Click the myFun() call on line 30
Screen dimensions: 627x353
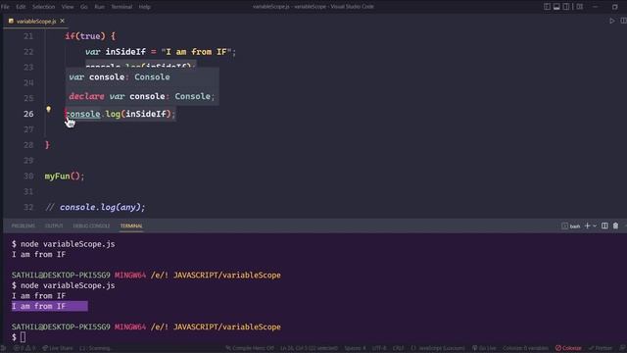(65, 176)
